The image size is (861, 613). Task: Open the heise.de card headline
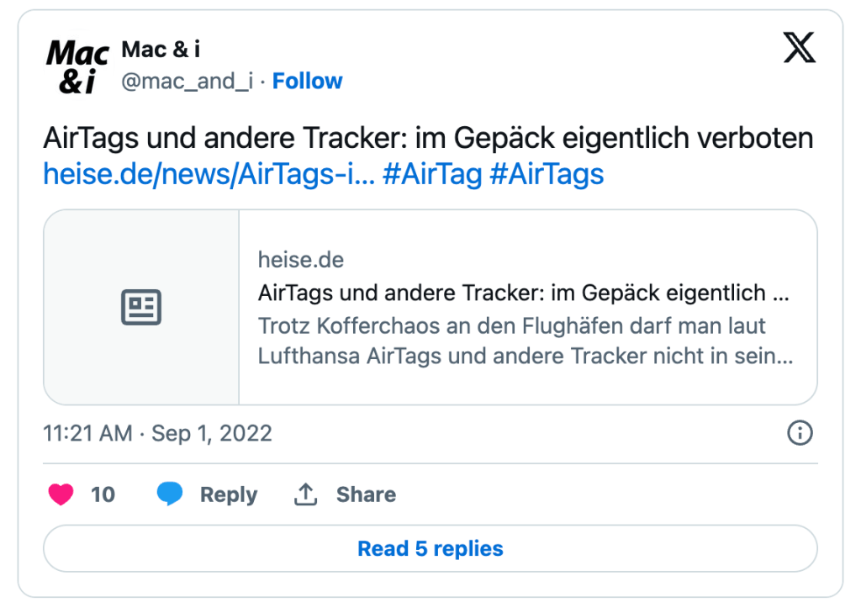(525, 293)
